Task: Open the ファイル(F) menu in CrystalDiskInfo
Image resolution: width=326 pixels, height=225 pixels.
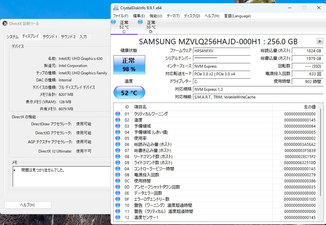Action: (120, 16)
